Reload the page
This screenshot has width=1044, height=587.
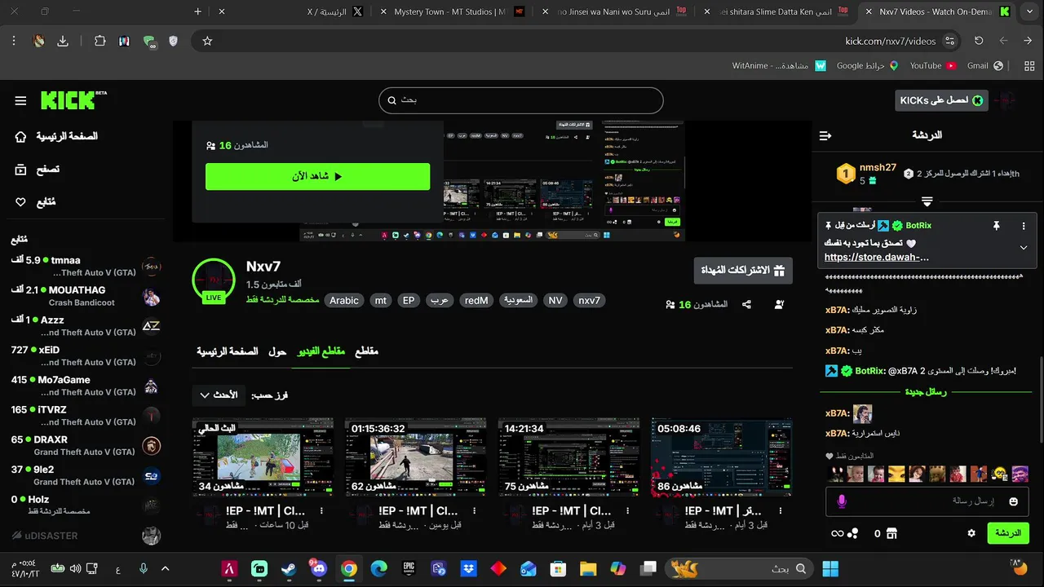click(x=979, y=41)
